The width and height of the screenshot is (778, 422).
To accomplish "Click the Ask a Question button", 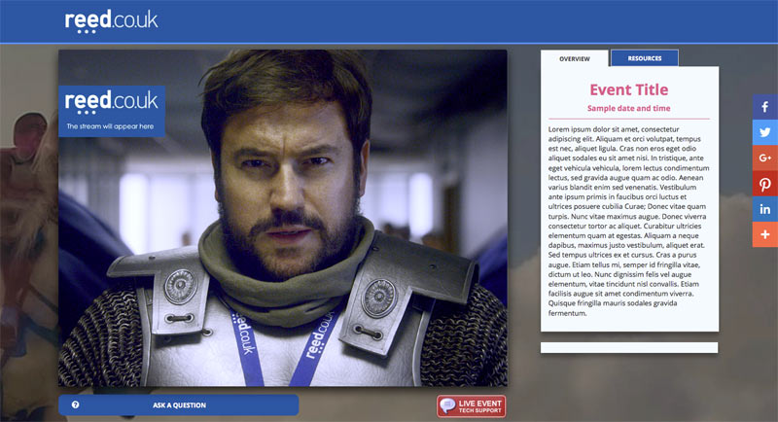I will coord(179,405).
